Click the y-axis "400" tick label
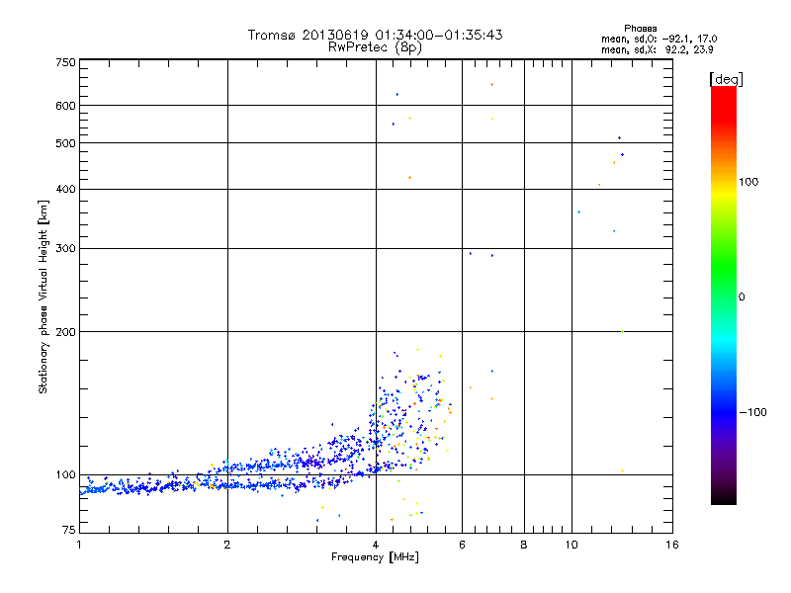The image size is (791, 593). pyautogui.click(x=65, y=189)
